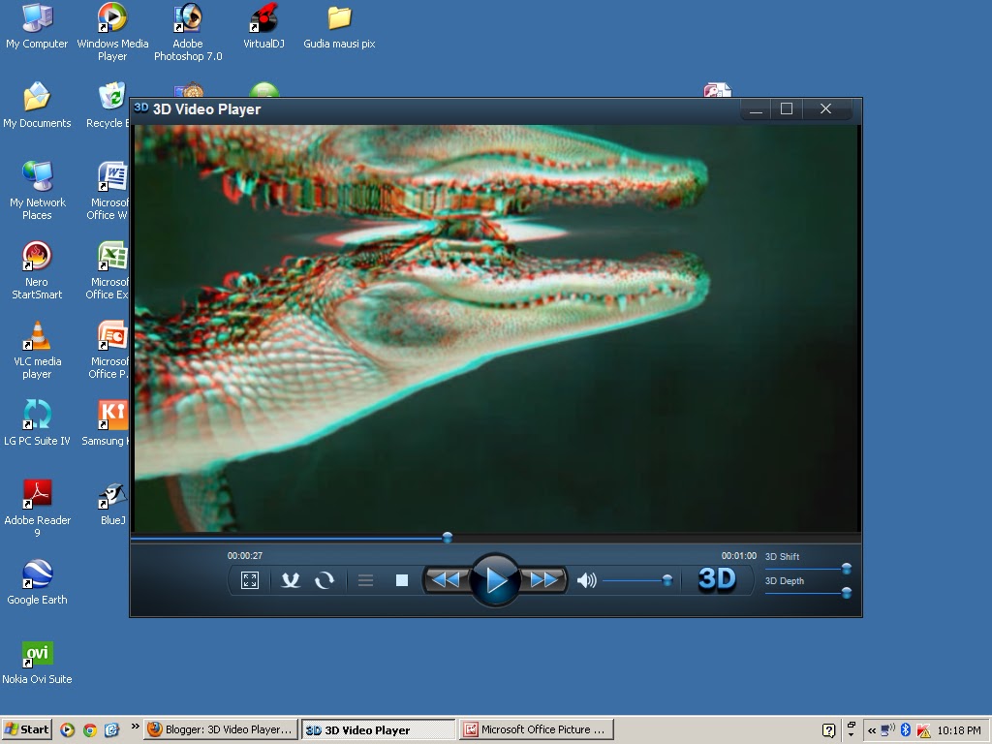
Task: Click the taskbar clock 10:18 PM
Action: [959, 730]
